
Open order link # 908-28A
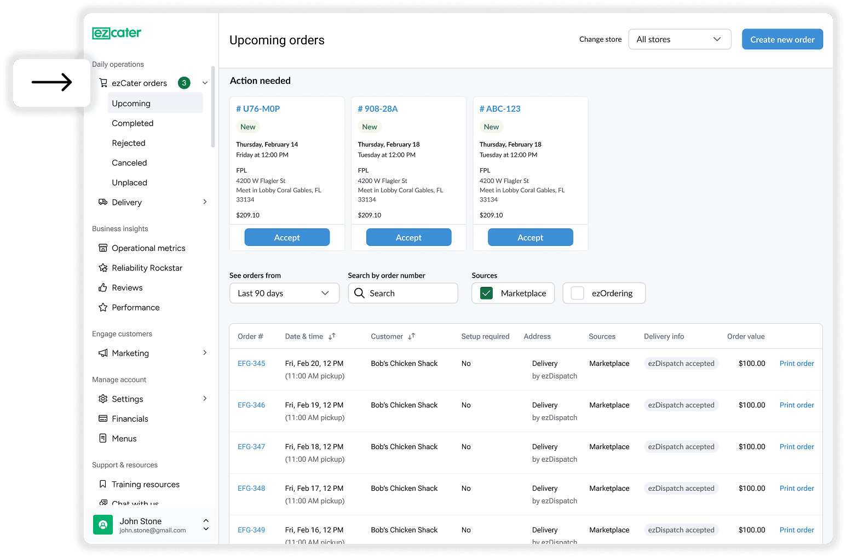[x=378, y=108]
